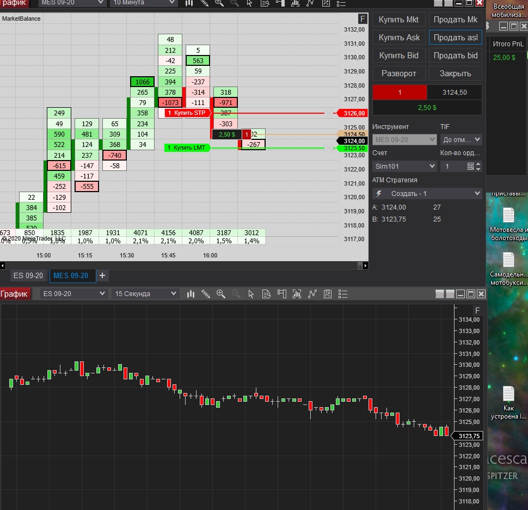Click the Купить Mkt button
Screen dimensions: 528x510
(x=398, y=20)
